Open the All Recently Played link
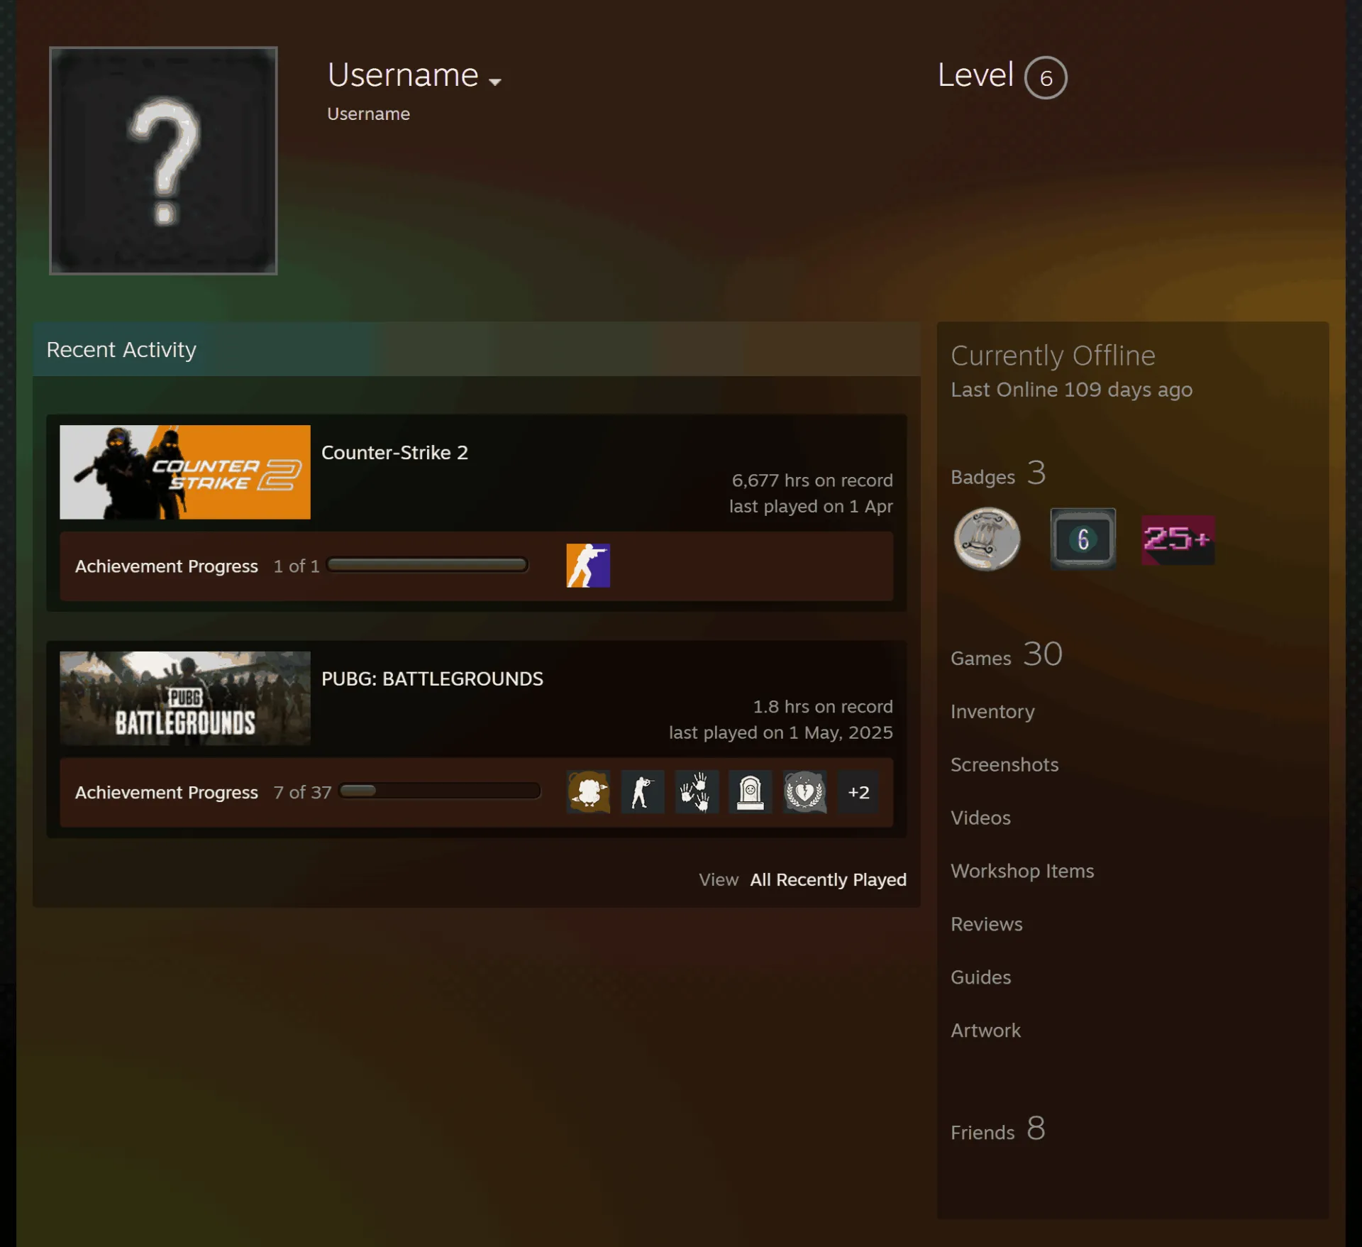This screenshot has height=1247, width=1362. tap(828, 879)
